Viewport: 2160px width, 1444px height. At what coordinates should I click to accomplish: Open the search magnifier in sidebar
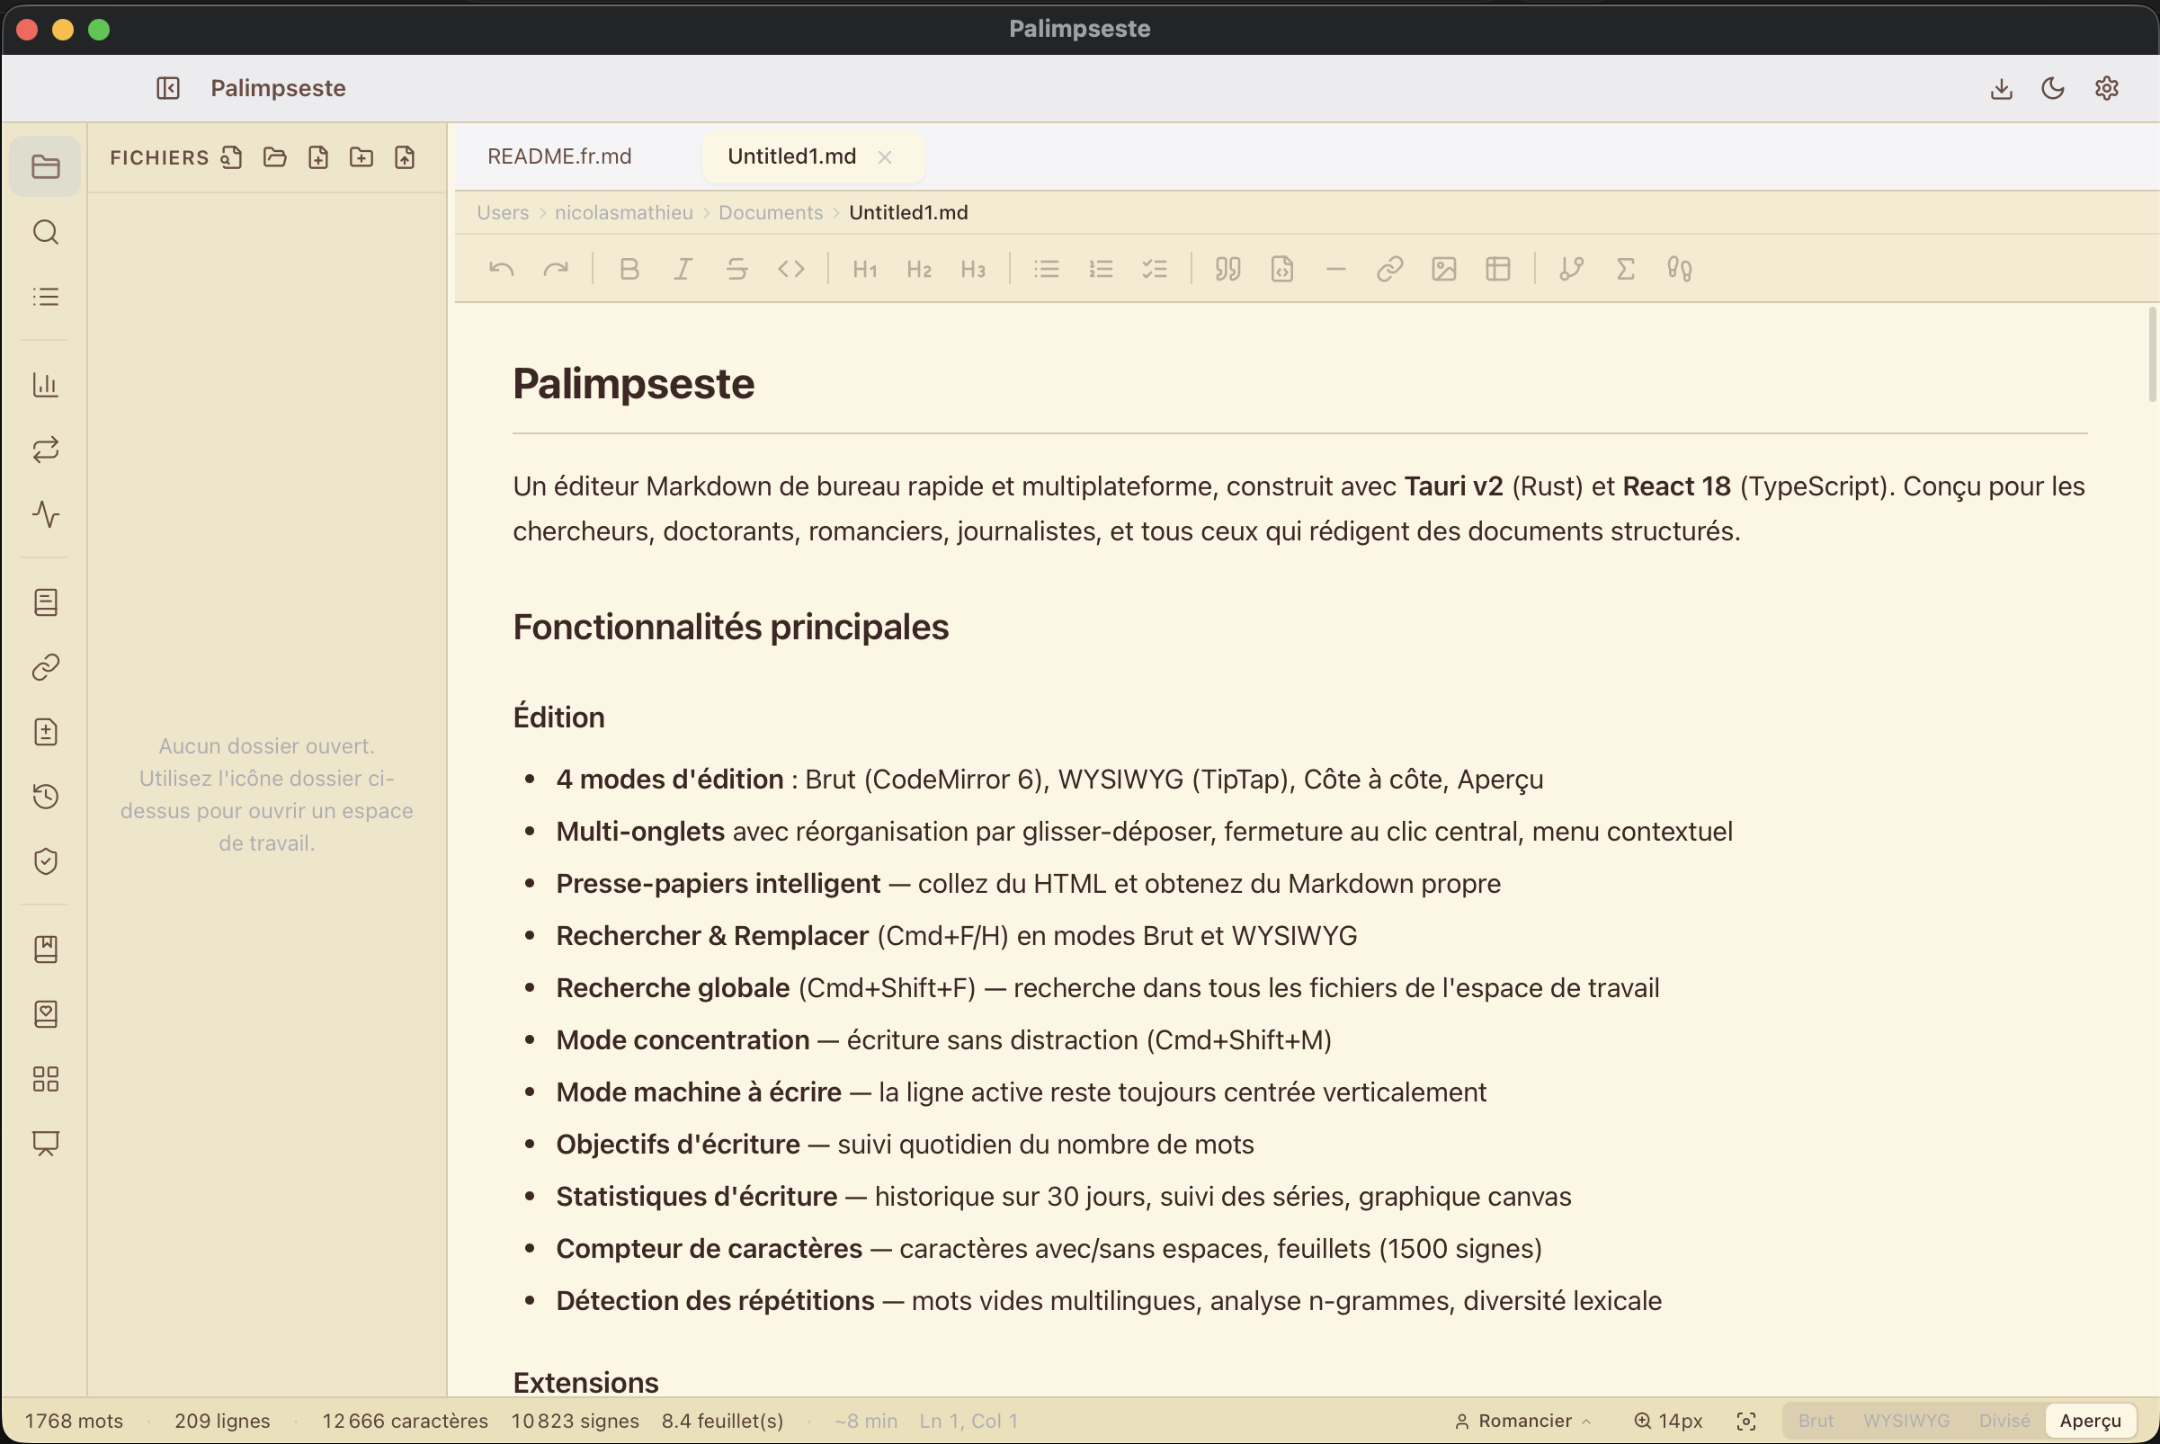pos(45,232)
